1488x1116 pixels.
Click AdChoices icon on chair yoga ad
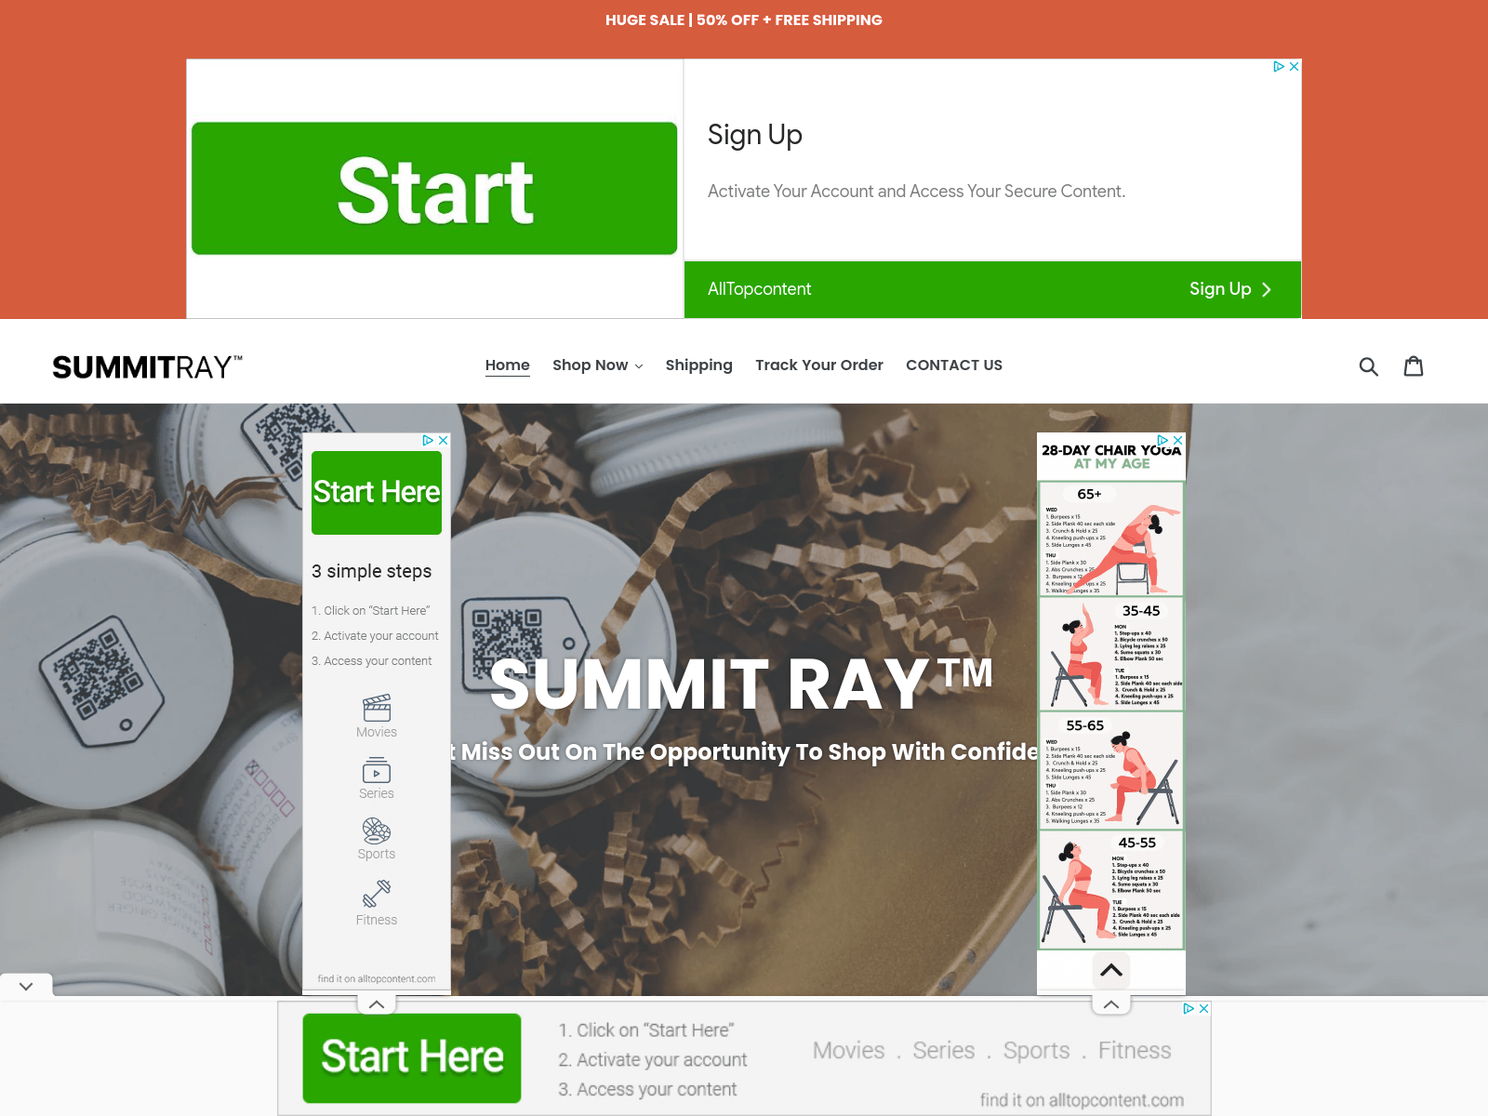point(1163,441)
